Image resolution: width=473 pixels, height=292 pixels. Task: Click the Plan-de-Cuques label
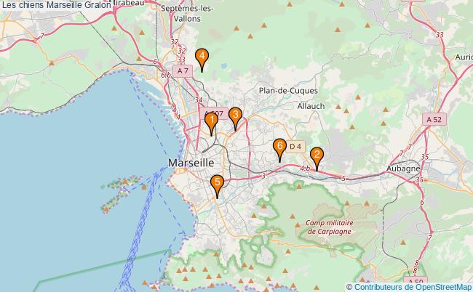[285, 90]
